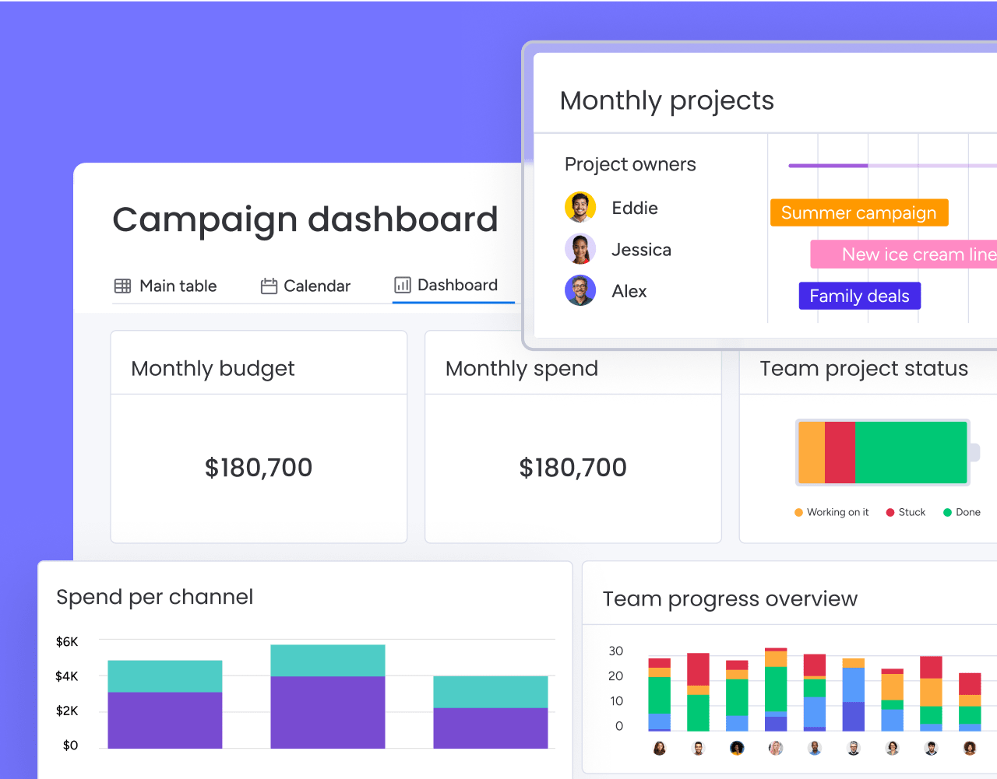Screen dimensions: 997x779
Task: Open the Family deals timeline bar
Action: point(860,296)
